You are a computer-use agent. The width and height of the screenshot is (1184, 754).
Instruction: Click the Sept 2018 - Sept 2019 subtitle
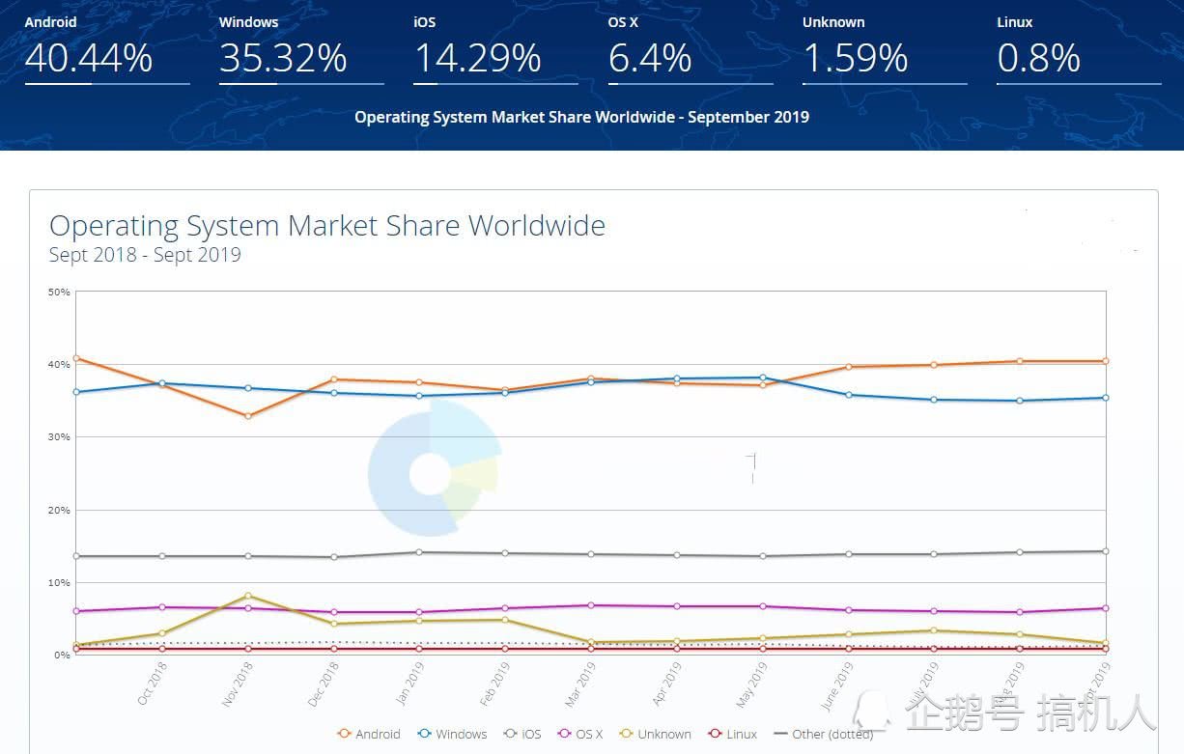145,256
